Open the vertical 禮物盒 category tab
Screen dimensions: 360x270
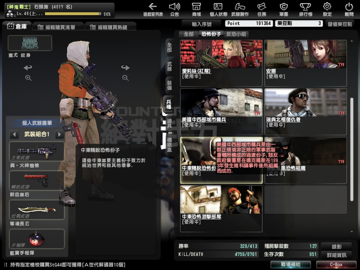[x=169, y=145]
